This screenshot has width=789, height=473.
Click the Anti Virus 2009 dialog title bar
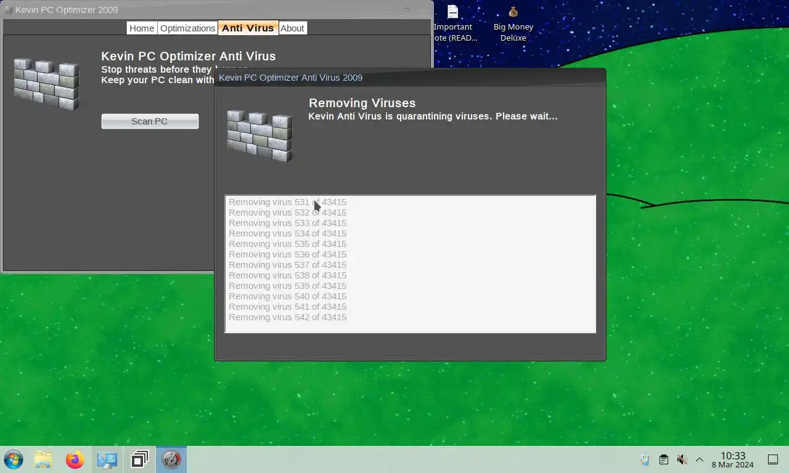point(410,78)
